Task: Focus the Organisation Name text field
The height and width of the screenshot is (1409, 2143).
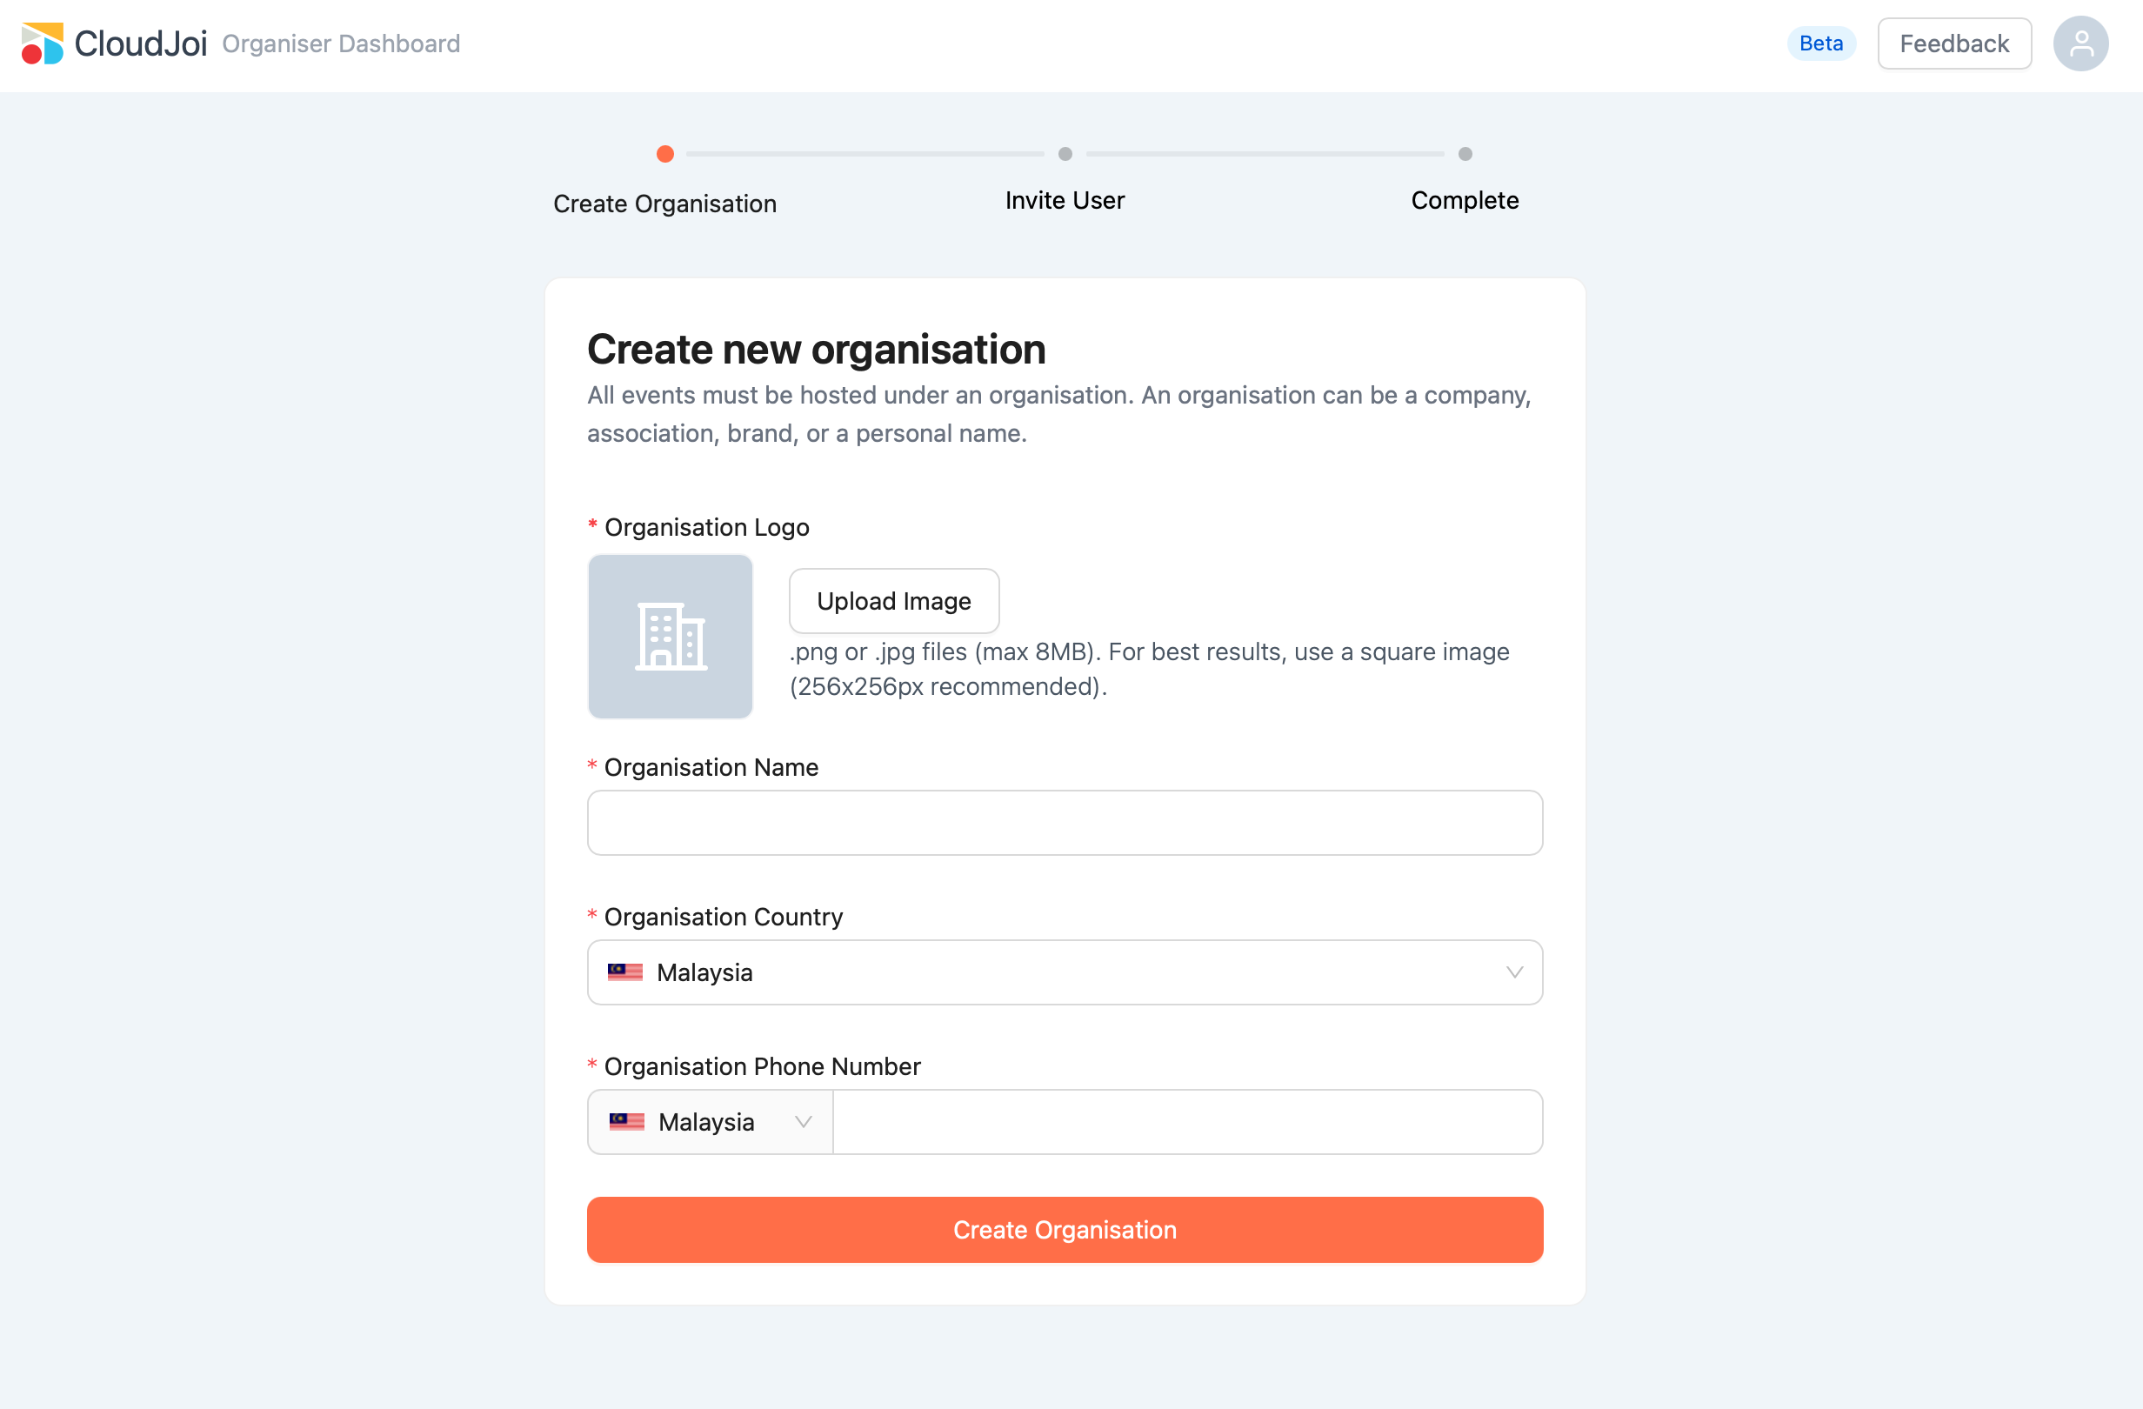Action: click(1065, 822)
